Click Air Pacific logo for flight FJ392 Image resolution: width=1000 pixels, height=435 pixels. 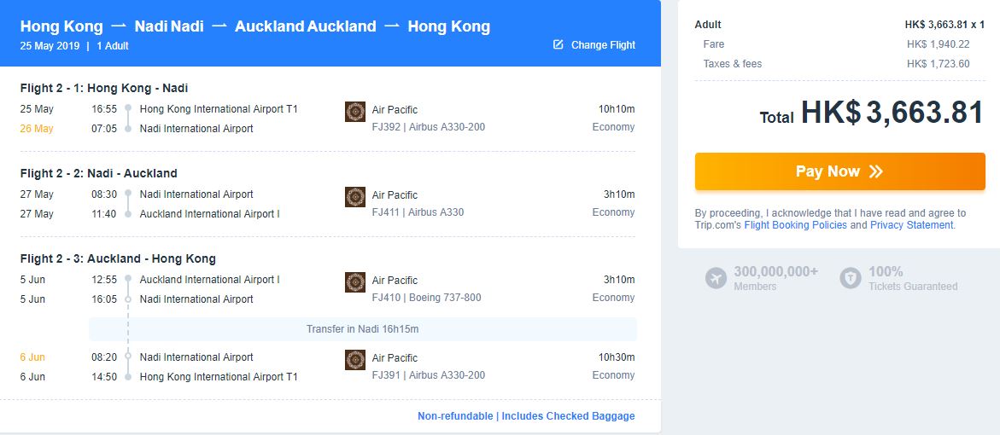coord(355,112)
